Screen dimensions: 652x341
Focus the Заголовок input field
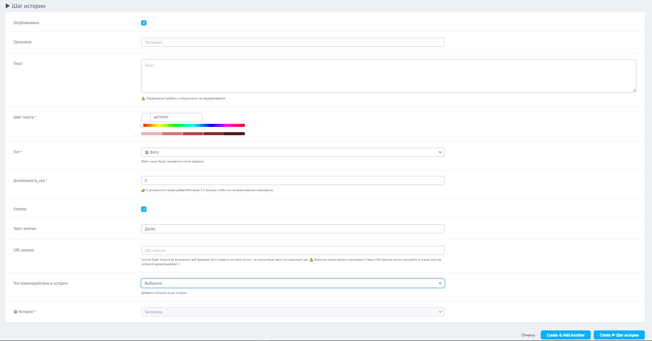click(293, 42)
